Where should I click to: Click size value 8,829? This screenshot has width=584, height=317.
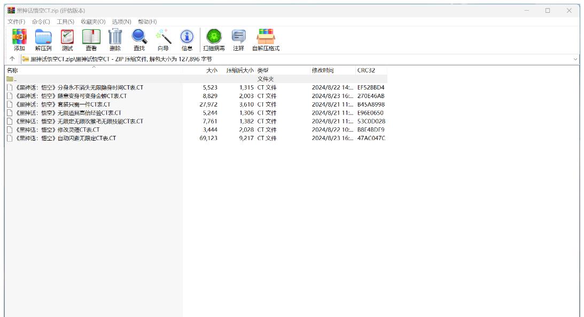click(210, 96)
